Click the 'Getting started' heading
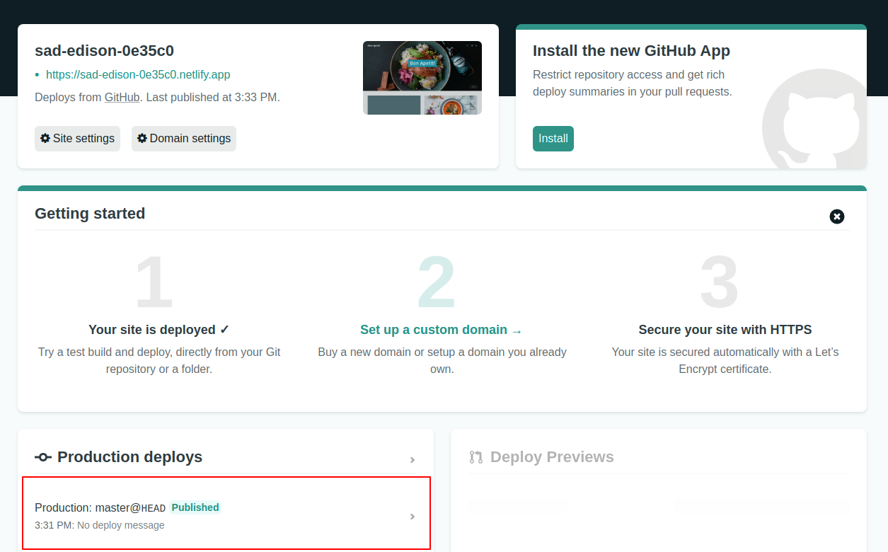 coord(90,214)
